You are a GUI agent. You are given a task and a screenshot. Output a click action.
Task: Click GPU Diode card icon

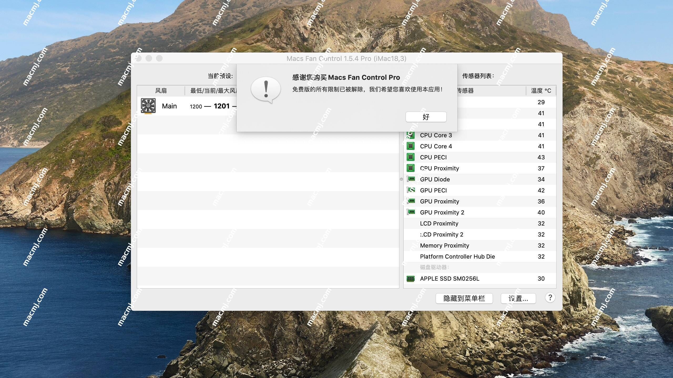(411, 179)
